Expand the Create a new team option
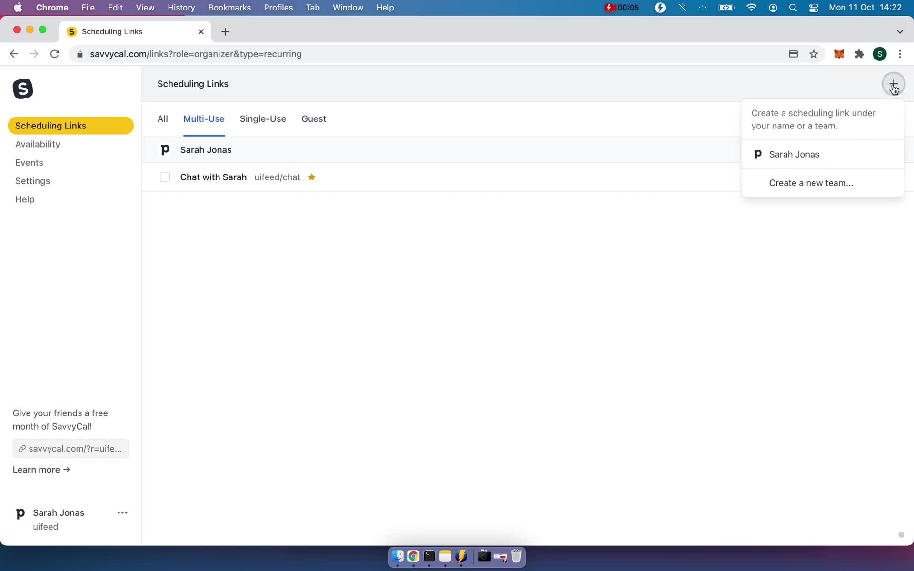This screenshot has width=914, height=571. pos(811,182)
